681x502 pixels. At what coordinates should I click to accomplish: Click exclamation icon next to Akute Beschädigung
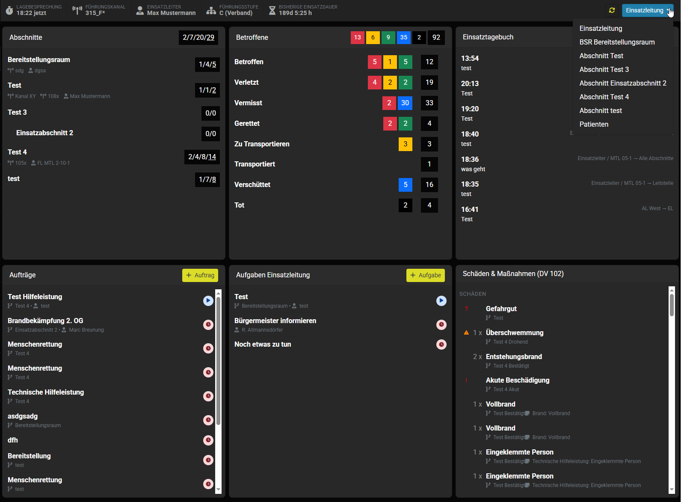tap(466, 380)
